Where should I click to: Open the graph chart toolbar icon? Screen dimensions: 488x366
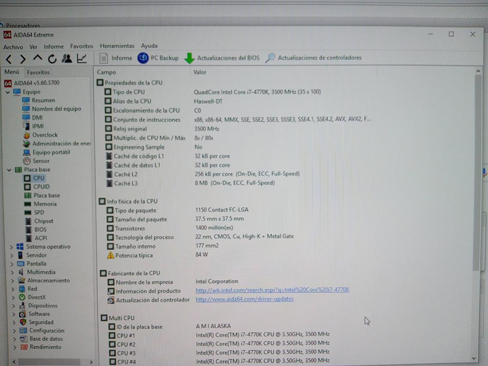[82, 58]
